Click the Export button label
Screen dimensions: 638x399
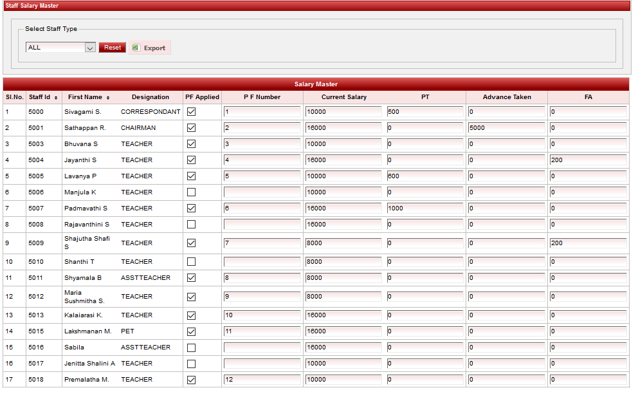(154, 48)
